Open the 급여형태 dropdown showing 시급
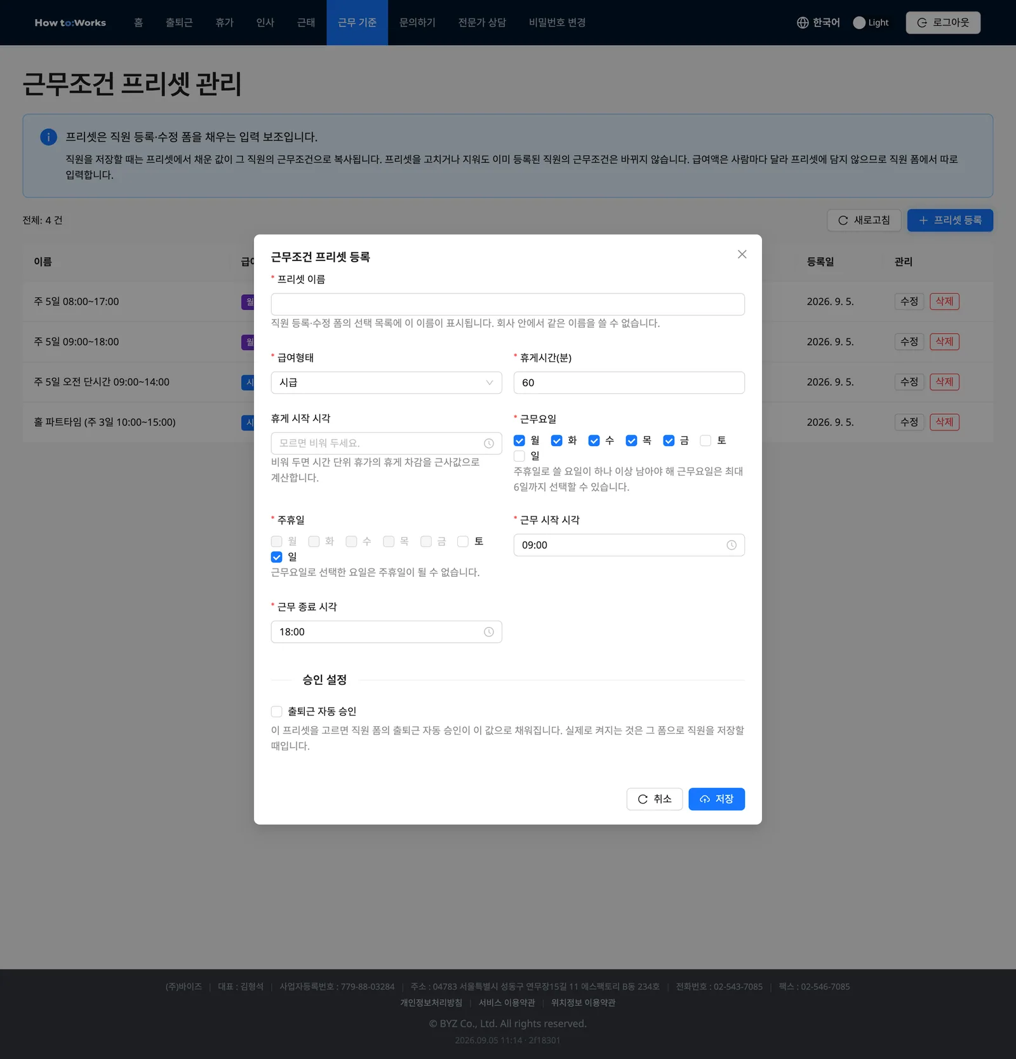This screenshot has width=1016, height=1059. coord(386,382)
